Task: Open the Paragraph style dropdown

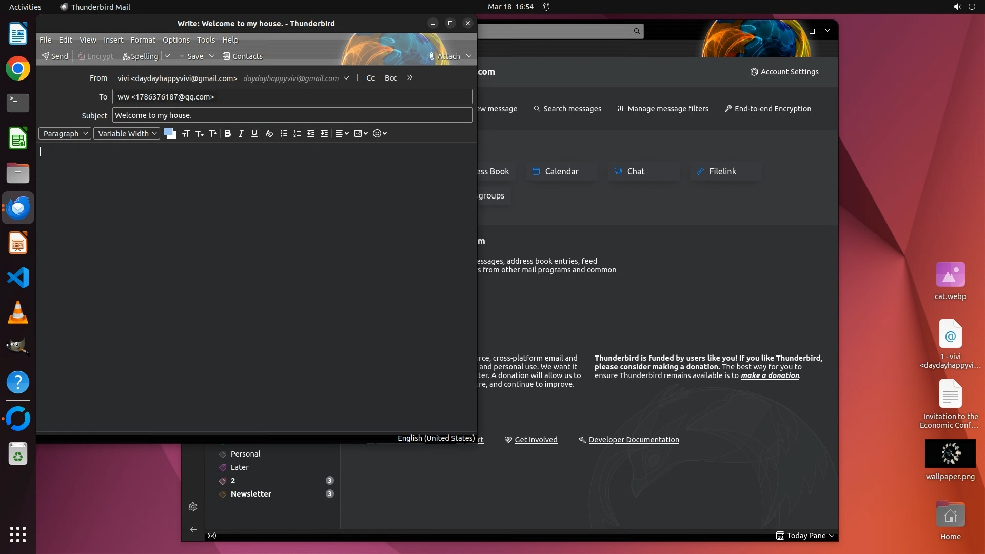Action: click(65, 133)
